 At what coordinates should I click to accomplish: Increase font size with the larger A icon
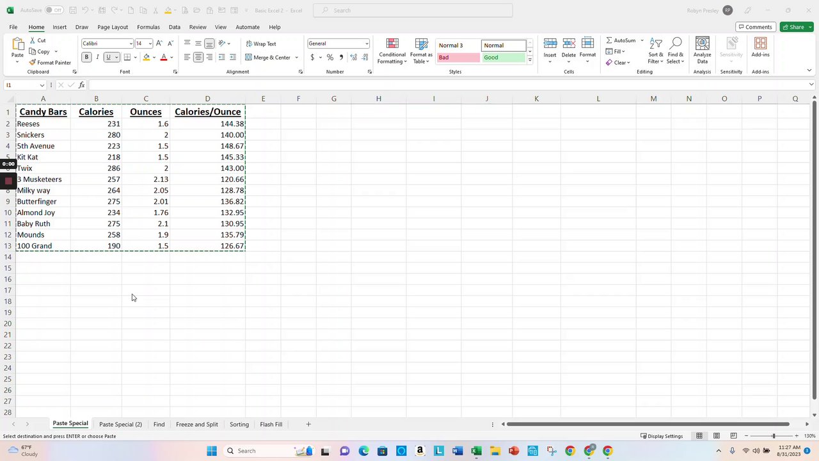(159, 44)
